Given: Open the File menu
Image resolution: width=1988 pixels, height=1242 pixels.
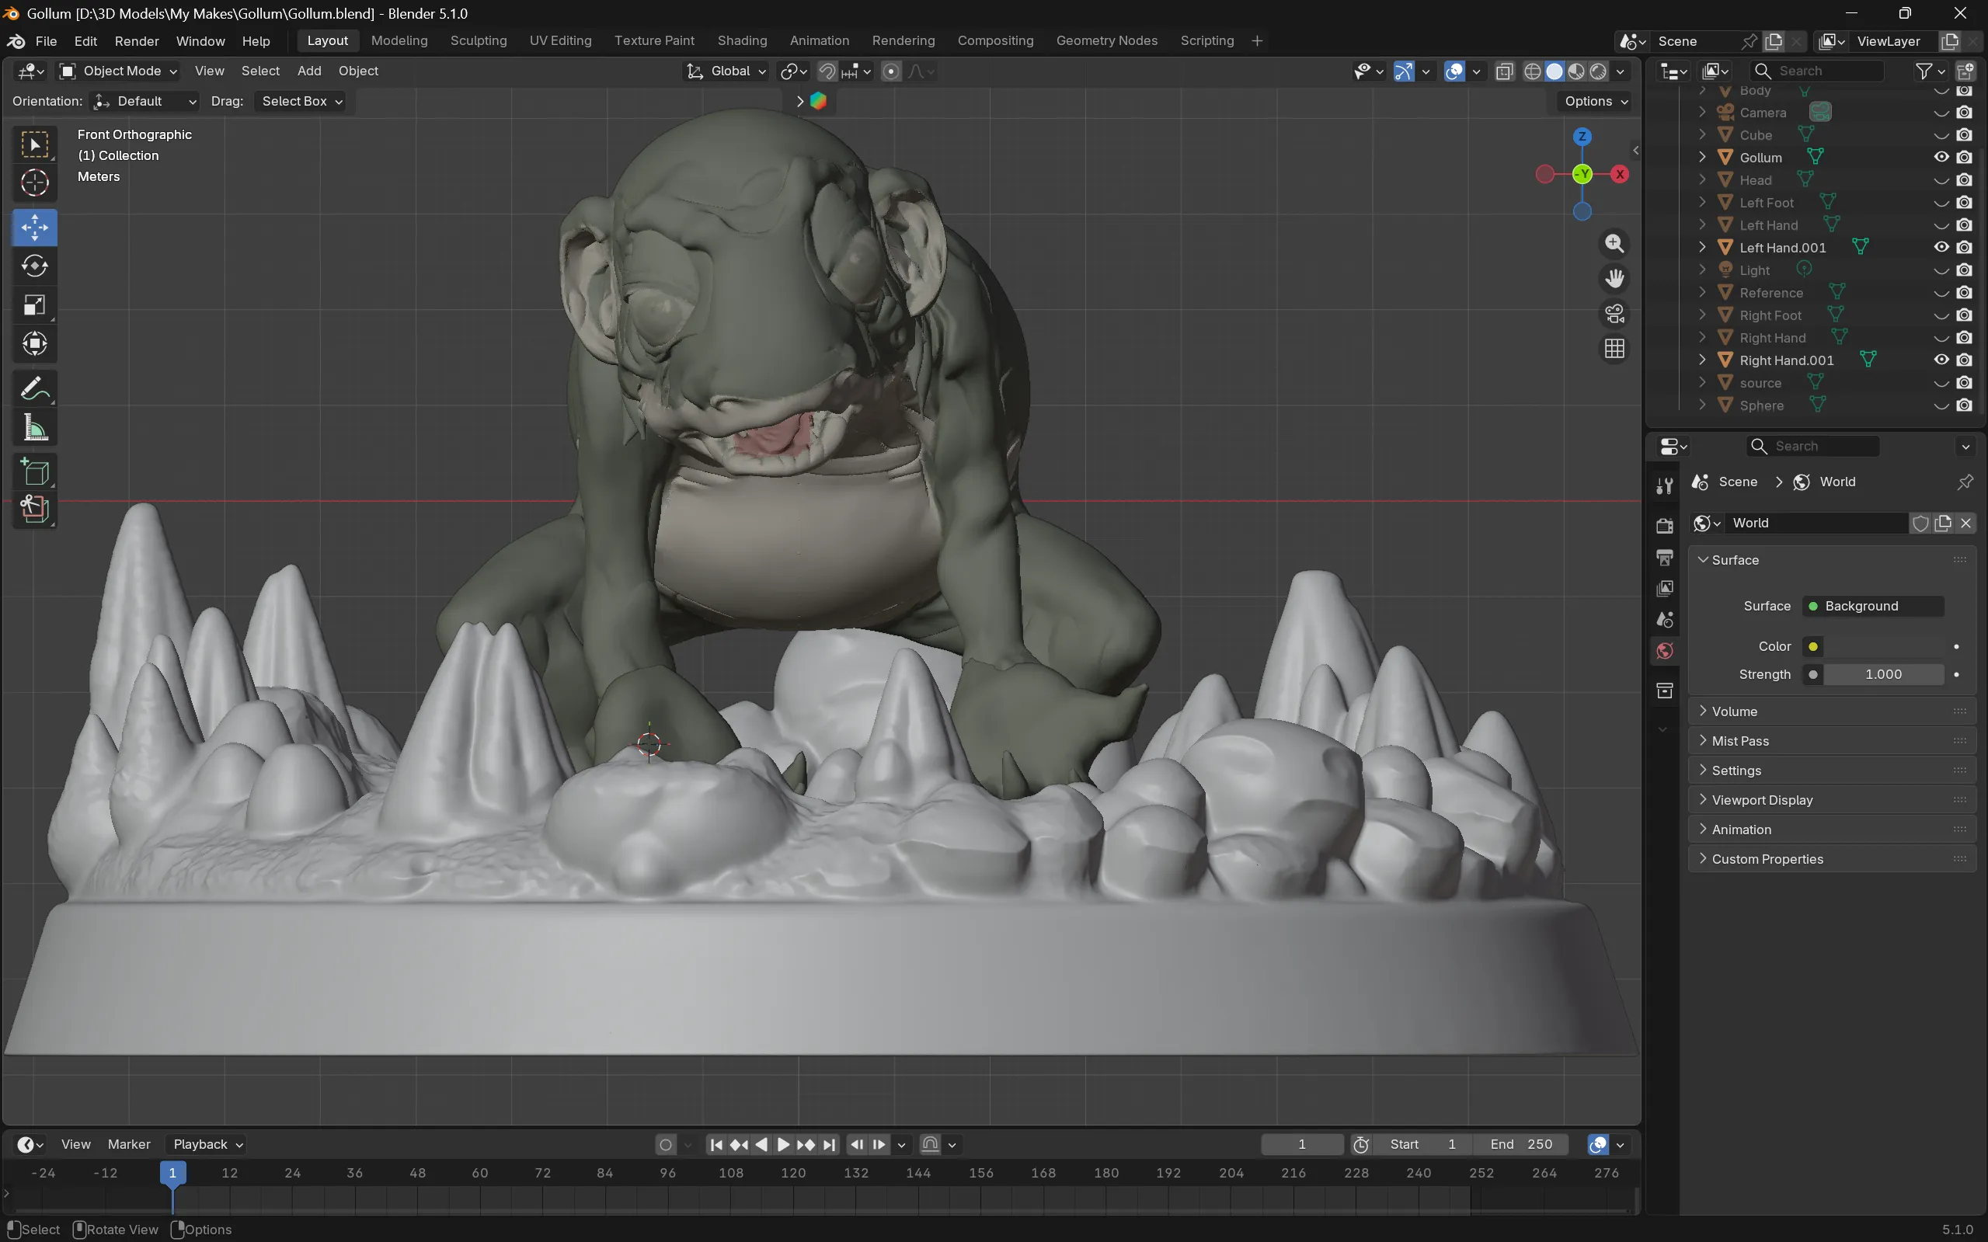Looking at the screenshot, I should [46, 41].
